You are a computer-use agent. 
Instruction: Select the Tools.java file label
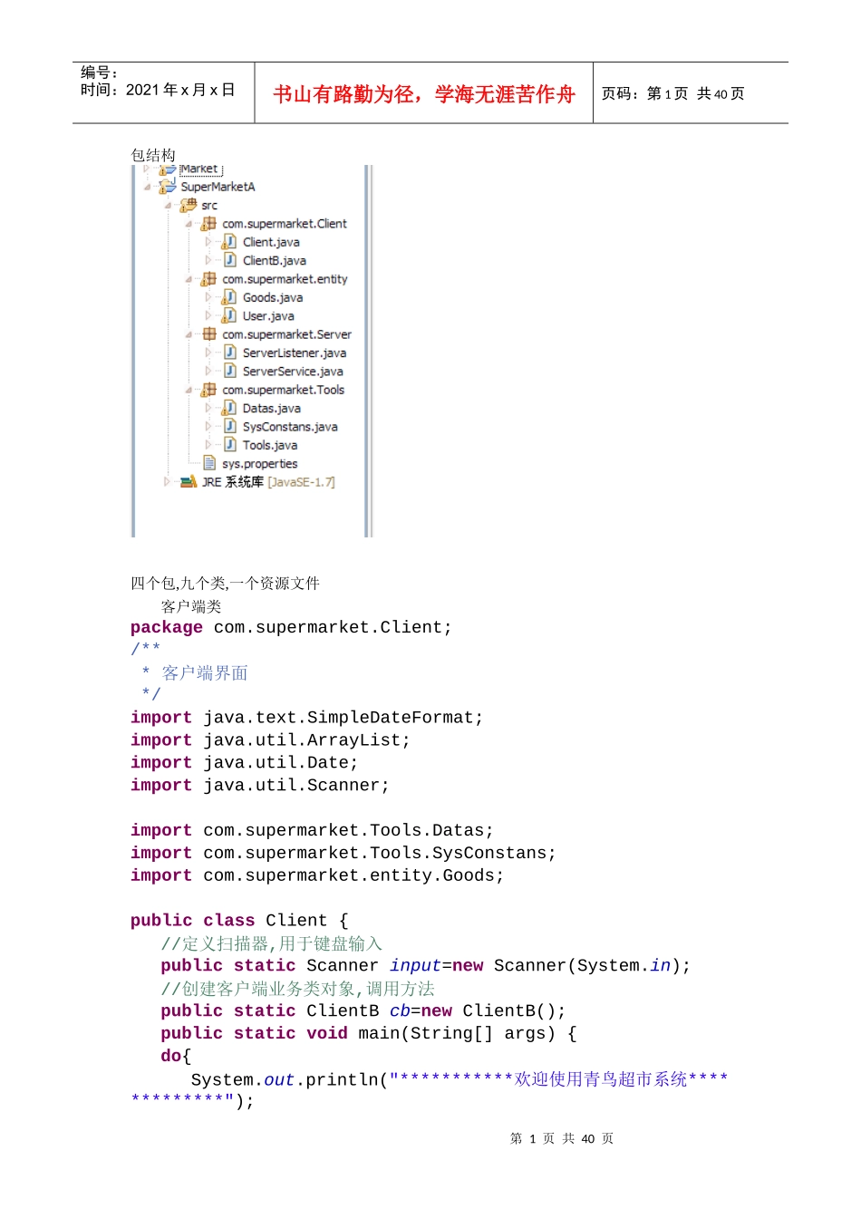point(269,445)
